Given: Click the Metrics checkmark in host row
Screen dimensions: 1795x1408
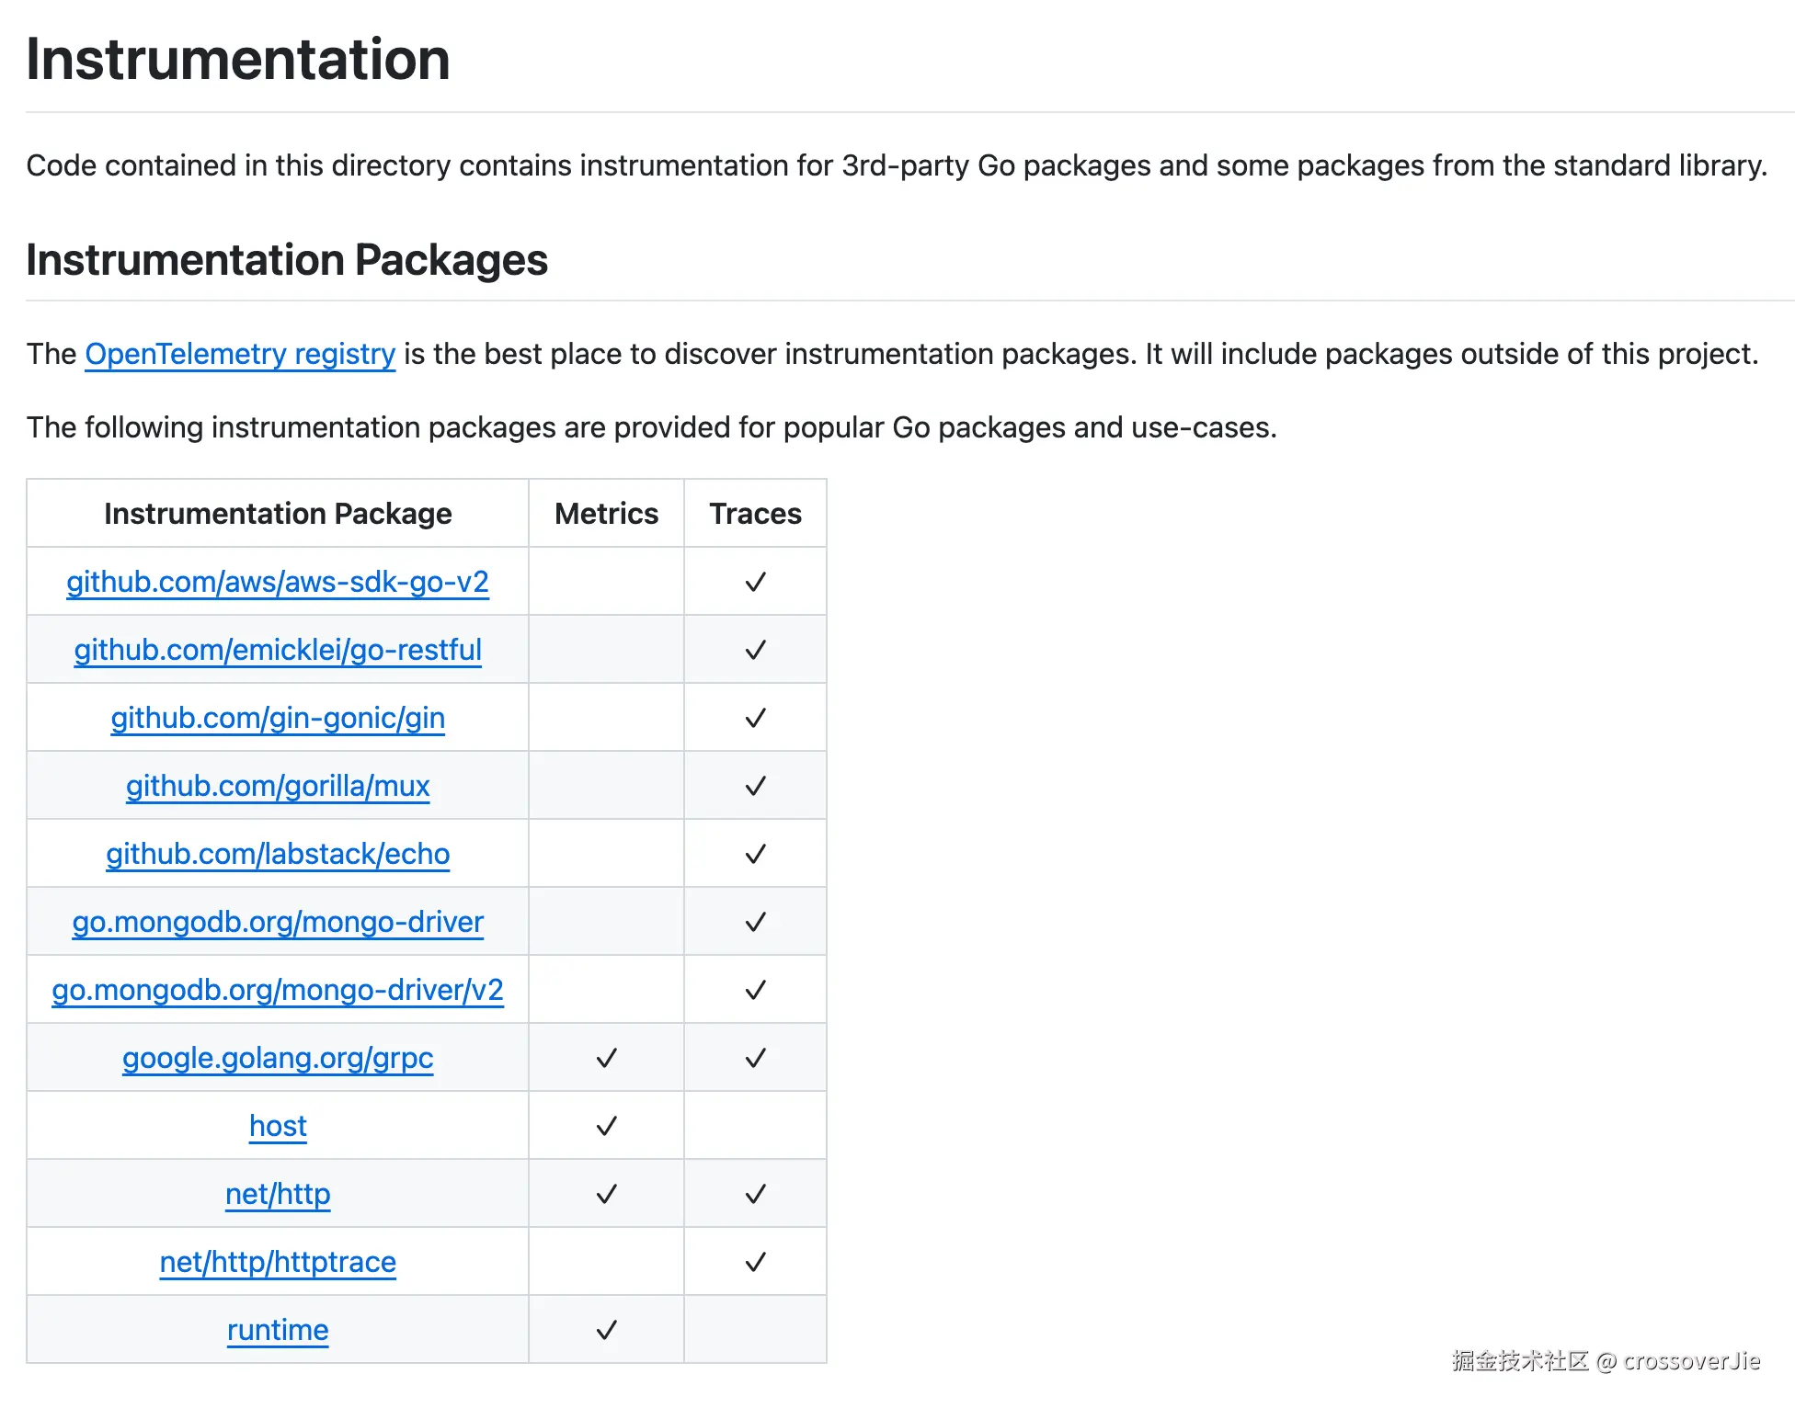Looking at the screenshot, I should pos(606,1126).
